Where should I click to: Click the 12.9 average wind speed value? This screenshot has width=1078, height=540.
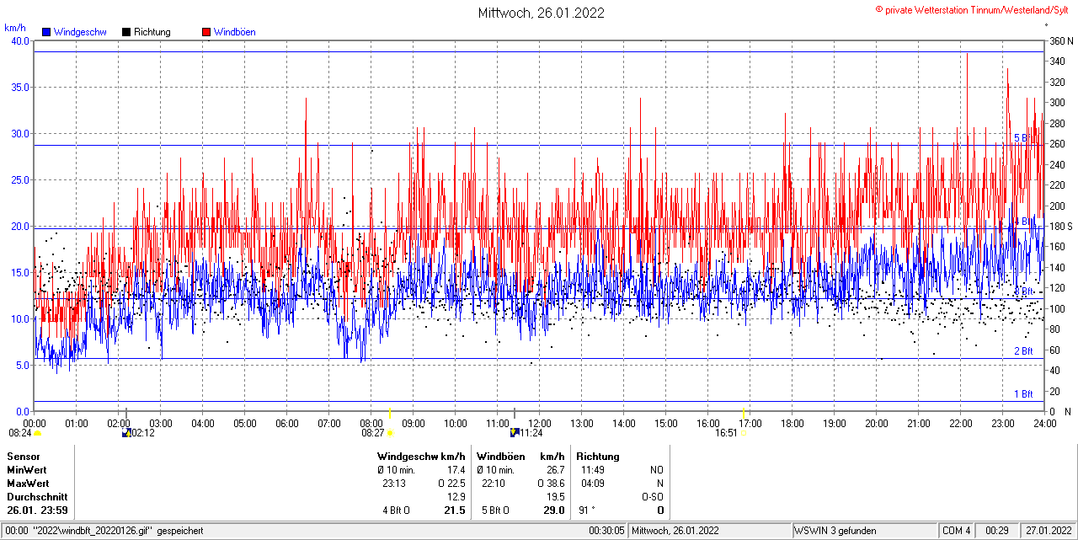point(456,497)
